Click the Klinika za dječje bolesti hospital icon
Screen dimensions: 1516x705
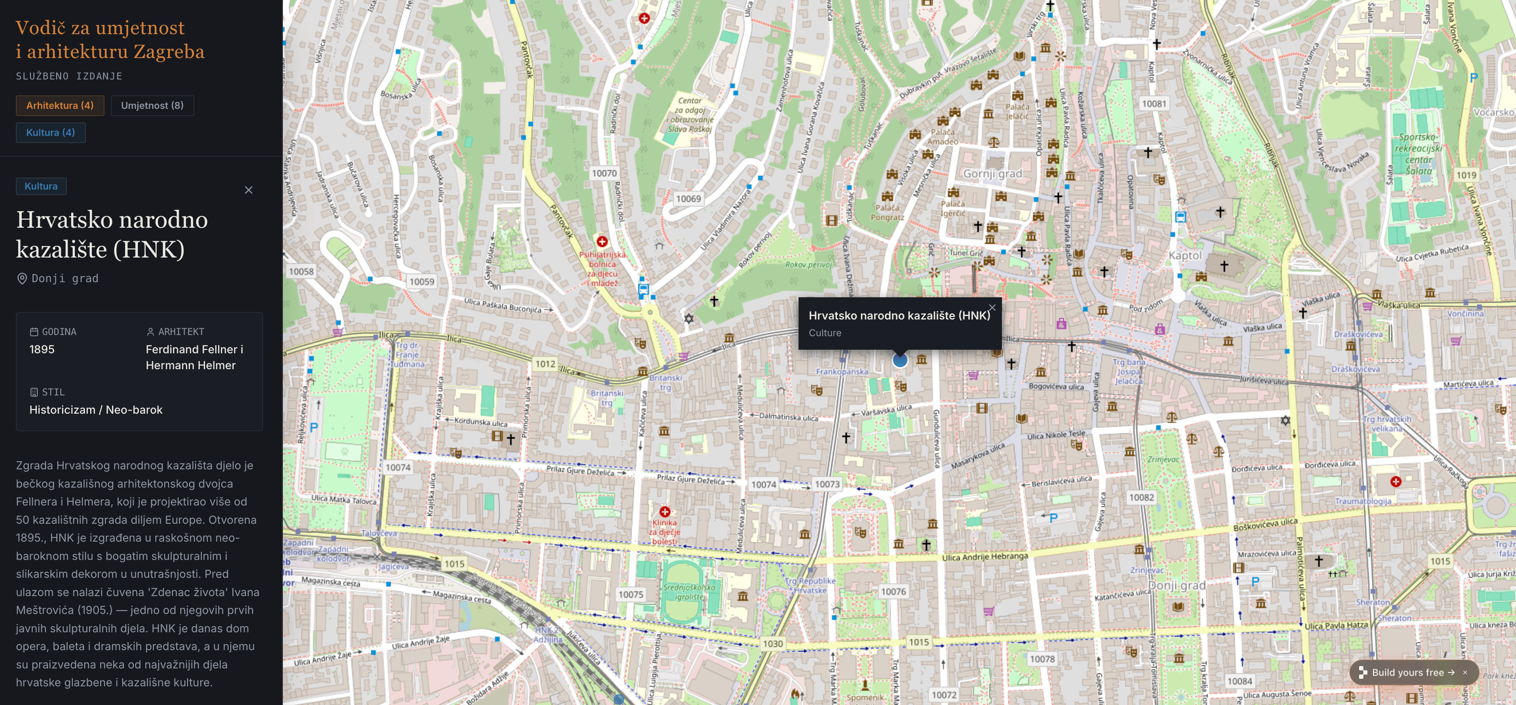pos(665,511)
